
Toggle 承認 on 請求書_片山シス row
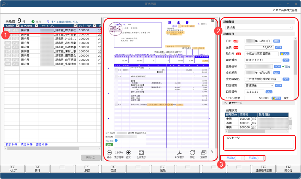coord(8,39)
